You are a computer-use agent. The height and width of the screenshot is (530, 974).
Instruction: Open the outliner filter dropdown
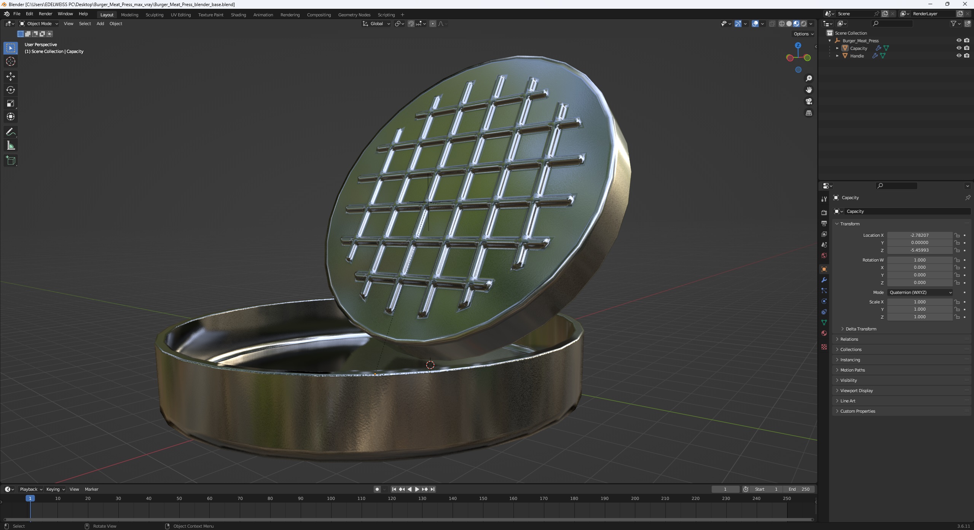[955, 24]
